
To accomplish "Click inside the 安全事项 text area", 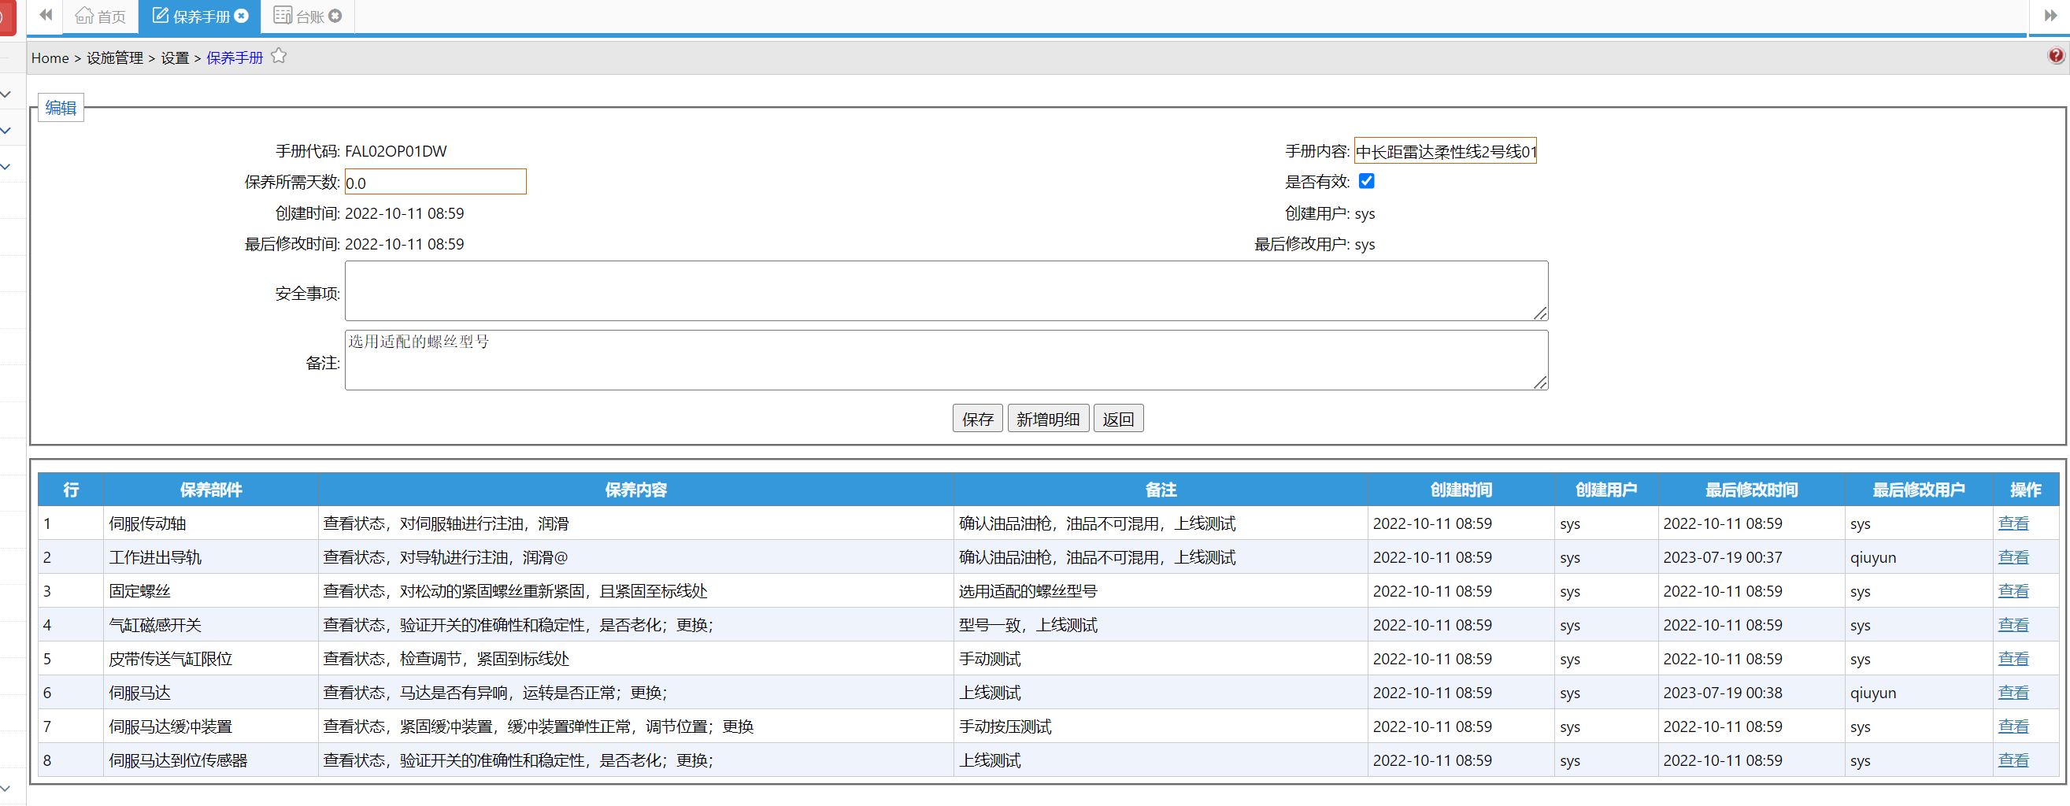I will pyautogui.click(x=946, y=291).
